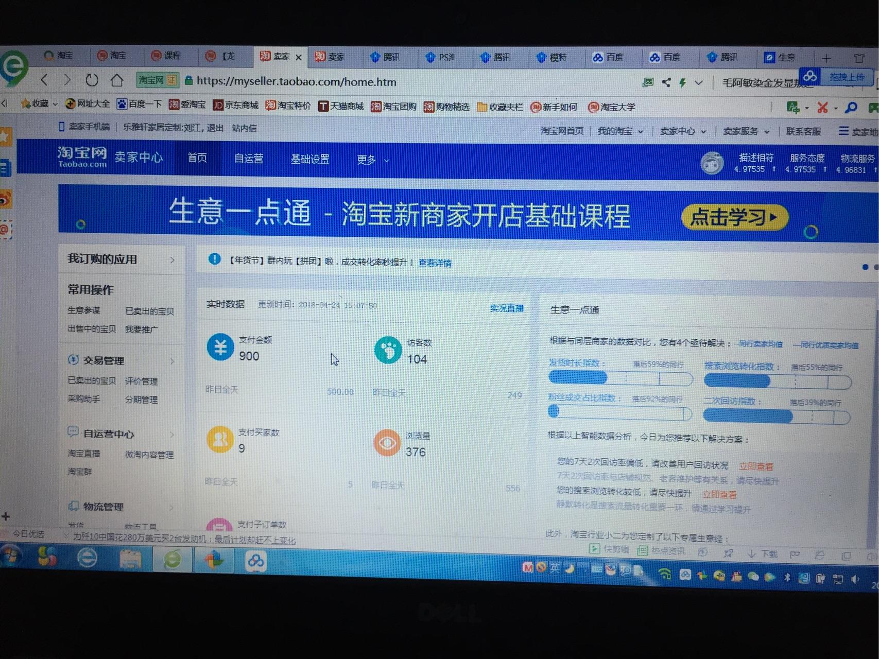Click 发货时长指数 progress bar

tap(621, 378)
